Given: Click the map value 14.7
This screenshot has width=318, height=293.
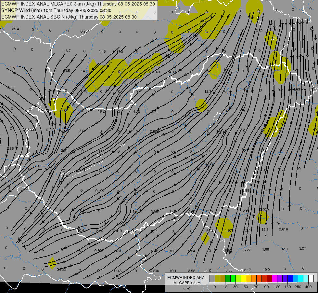Looking at the screenshot, I should point(84,71).
